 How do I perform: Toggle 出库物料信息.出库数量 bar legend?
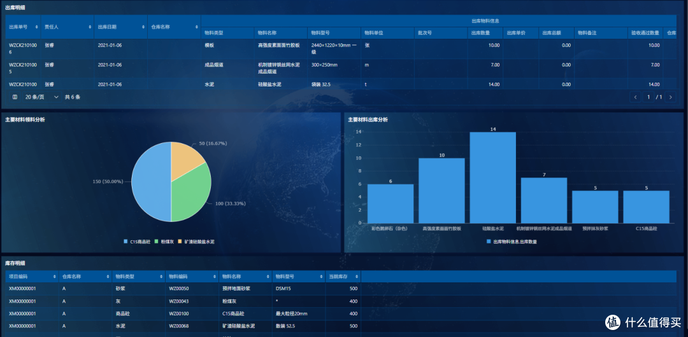click(512, 242)
